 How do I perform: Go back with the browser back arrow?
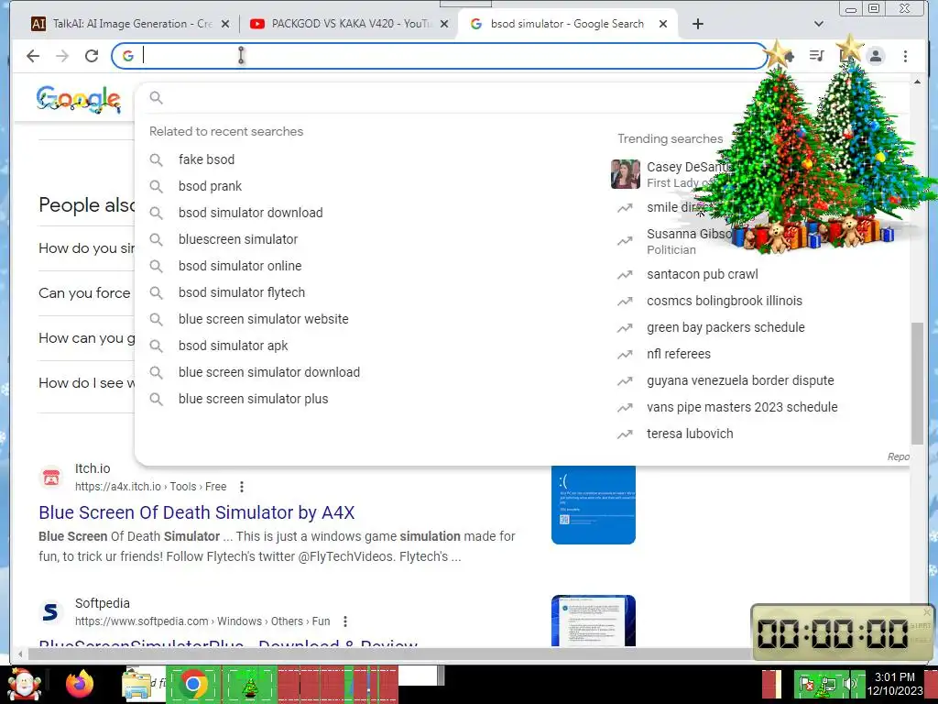point(33,56)
